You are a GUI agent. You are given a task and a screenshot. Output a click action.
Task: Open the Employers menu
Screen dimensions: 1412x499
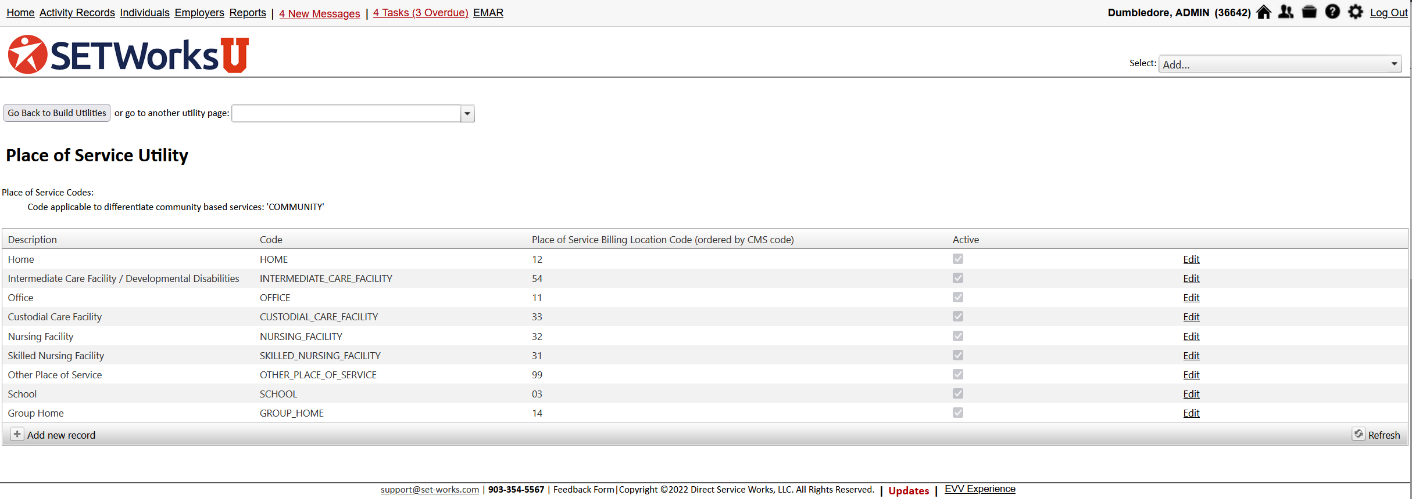(199, 13)
